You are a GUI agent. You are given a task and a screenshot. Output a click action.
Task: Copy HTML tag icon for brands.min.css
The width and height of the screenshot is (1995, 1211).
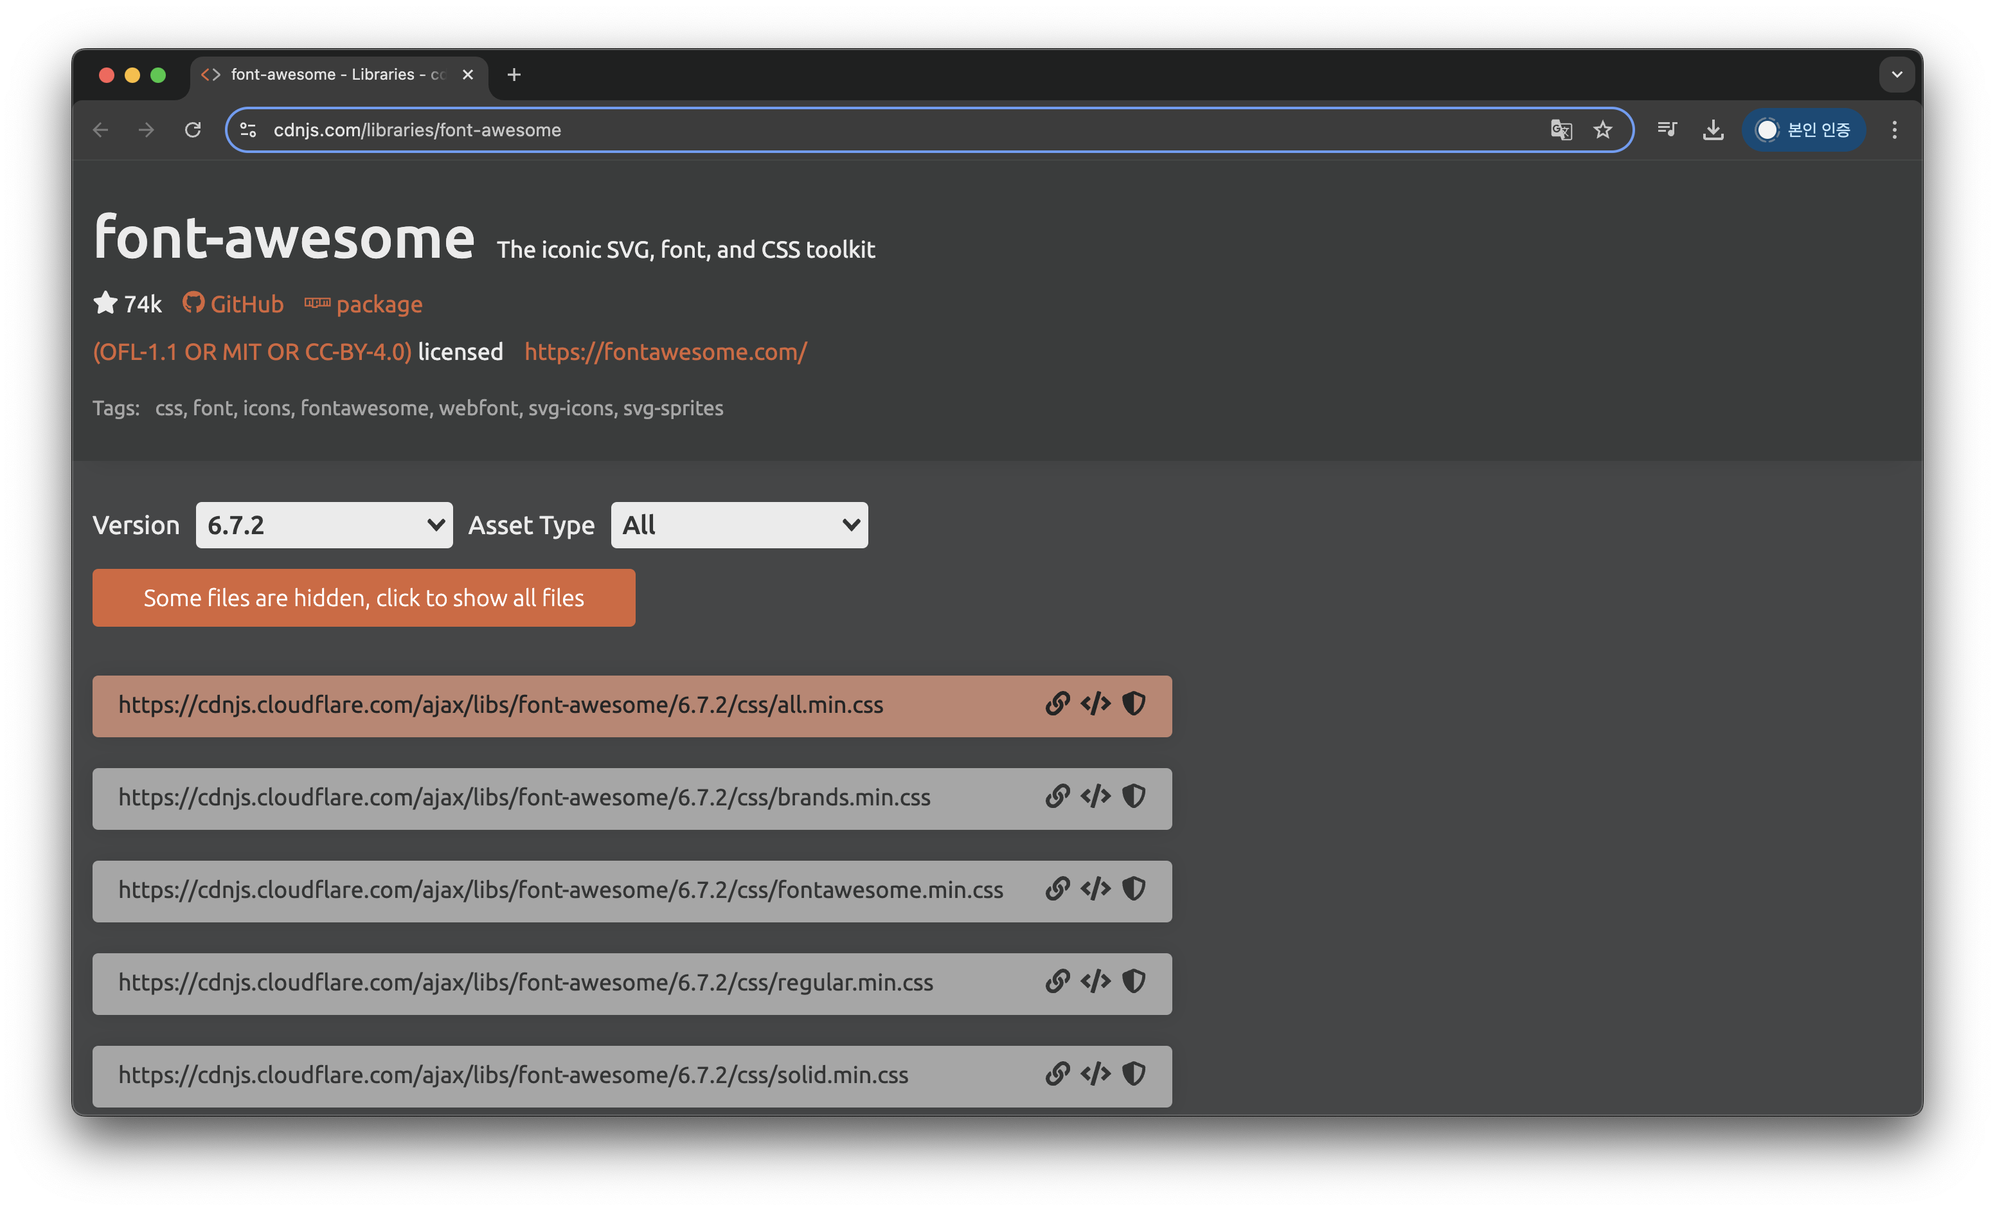[x=1095, y=796]
